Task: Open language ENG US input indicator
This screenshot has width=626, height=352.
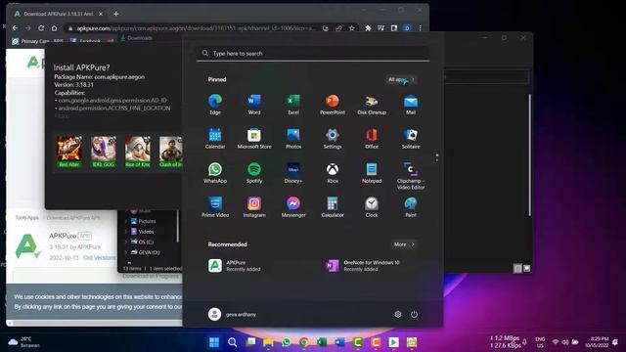Action: (540, 342)
